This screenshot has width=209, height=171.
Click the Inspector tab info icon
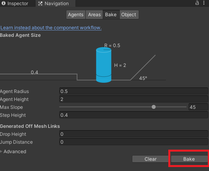pyautogui.click(x=4, y=3)
